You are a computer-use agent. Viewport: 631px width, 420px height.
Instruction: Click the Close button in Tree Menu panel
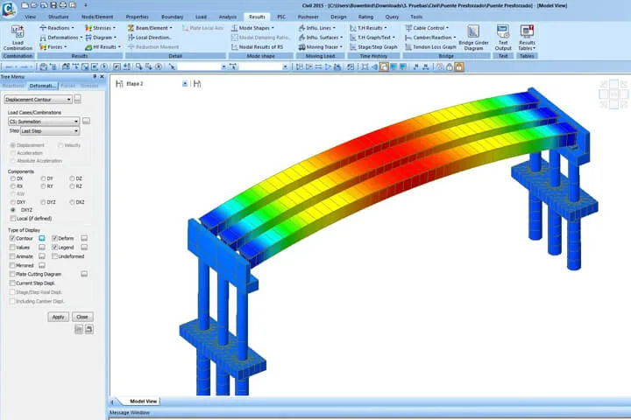tap(82, 317)
